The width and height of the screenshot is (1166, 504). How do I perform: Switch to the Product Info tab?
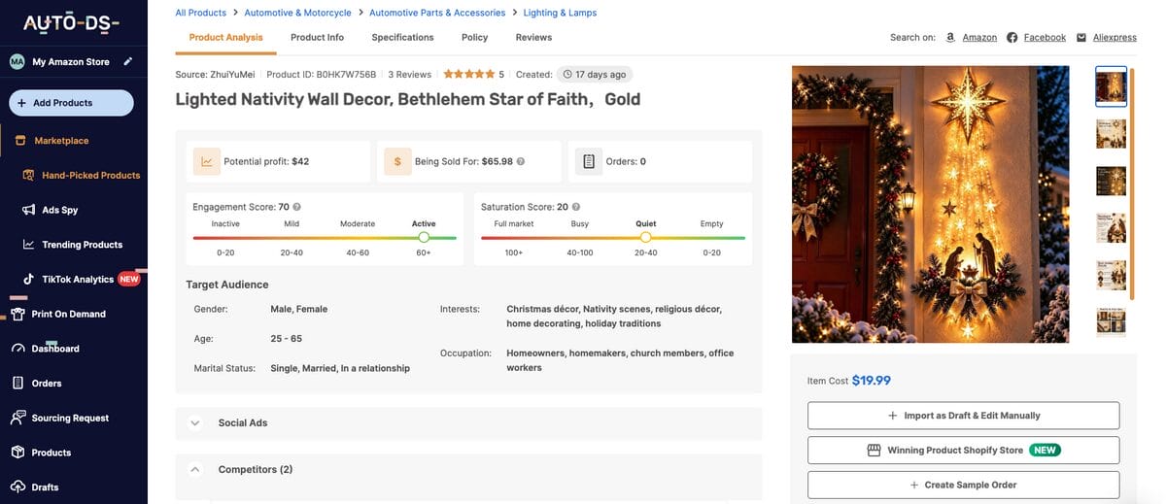[x=317, y=38]
